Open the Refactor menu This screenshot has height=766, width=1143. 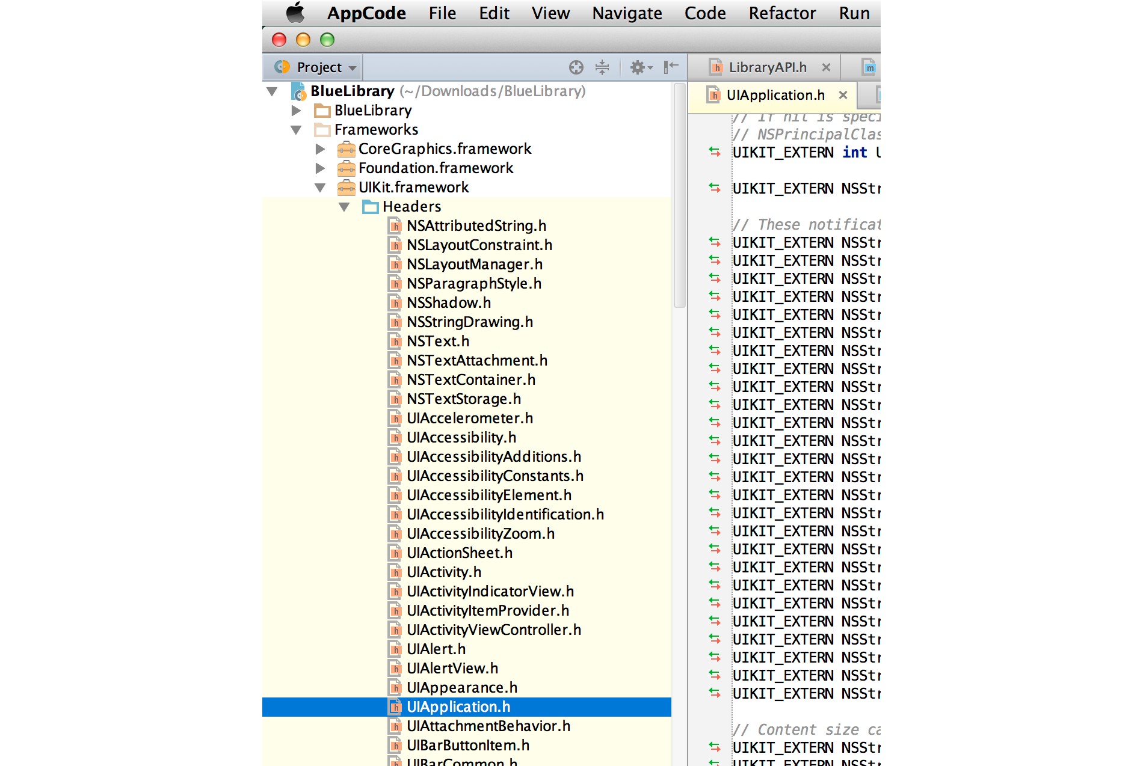pyautogui.click(x=782, y=13)
